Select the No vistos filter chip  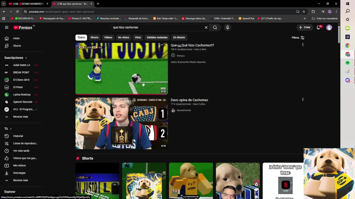pos(123,37)
